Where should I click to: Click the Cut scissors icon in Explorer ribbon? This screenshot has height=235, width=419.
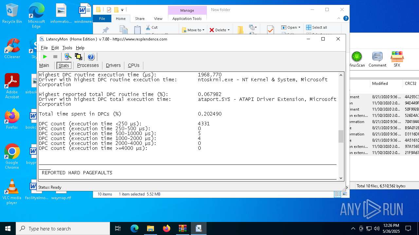(148, 27)
